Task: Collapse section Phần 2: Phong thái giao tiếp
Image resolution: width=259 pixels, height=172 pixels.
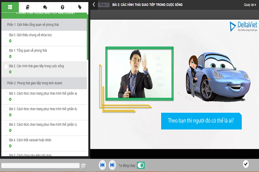Action: (x=44, y=83)
